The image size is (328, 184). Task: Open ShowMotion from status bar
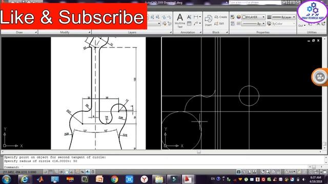(278, 172)
